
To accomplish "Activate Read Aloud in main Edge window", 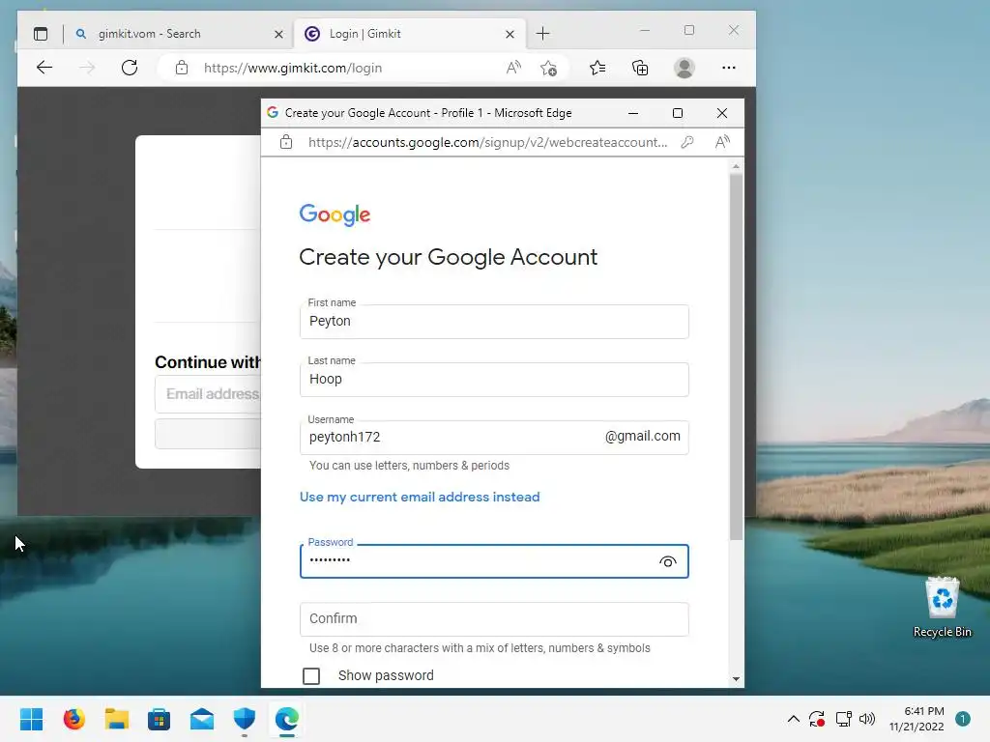I will click(x=514, y=68).
